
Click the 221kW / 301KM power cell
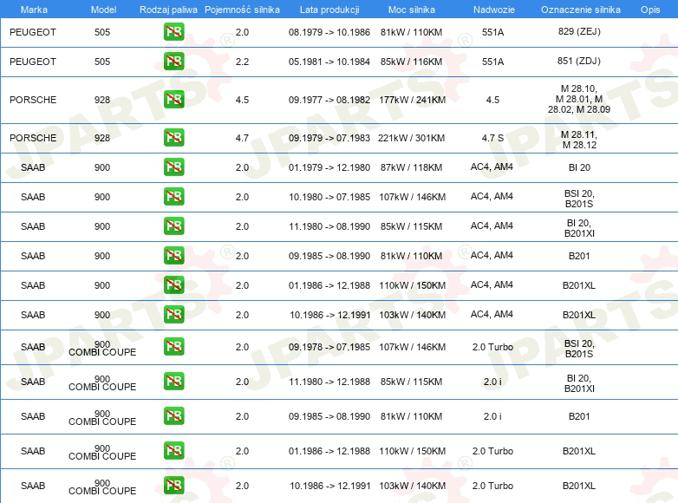(x=411, y=138)
